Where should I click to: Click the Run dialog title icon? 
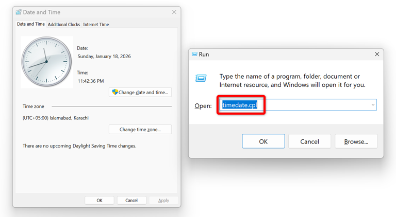point(194,54)
